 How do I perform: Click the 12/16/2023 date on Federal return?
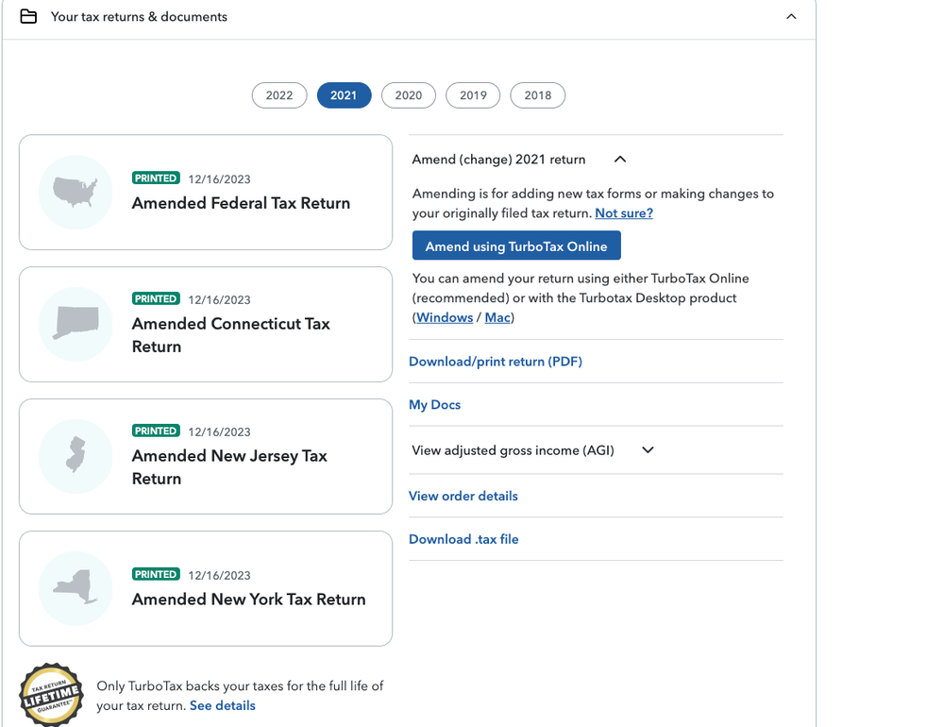(219, 179)
